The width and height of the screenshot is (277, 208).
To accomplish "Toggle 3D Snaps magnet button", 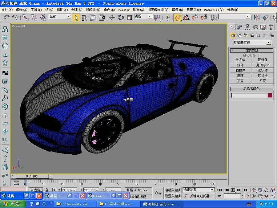I will pyautogui.click(x=178, y=18).
